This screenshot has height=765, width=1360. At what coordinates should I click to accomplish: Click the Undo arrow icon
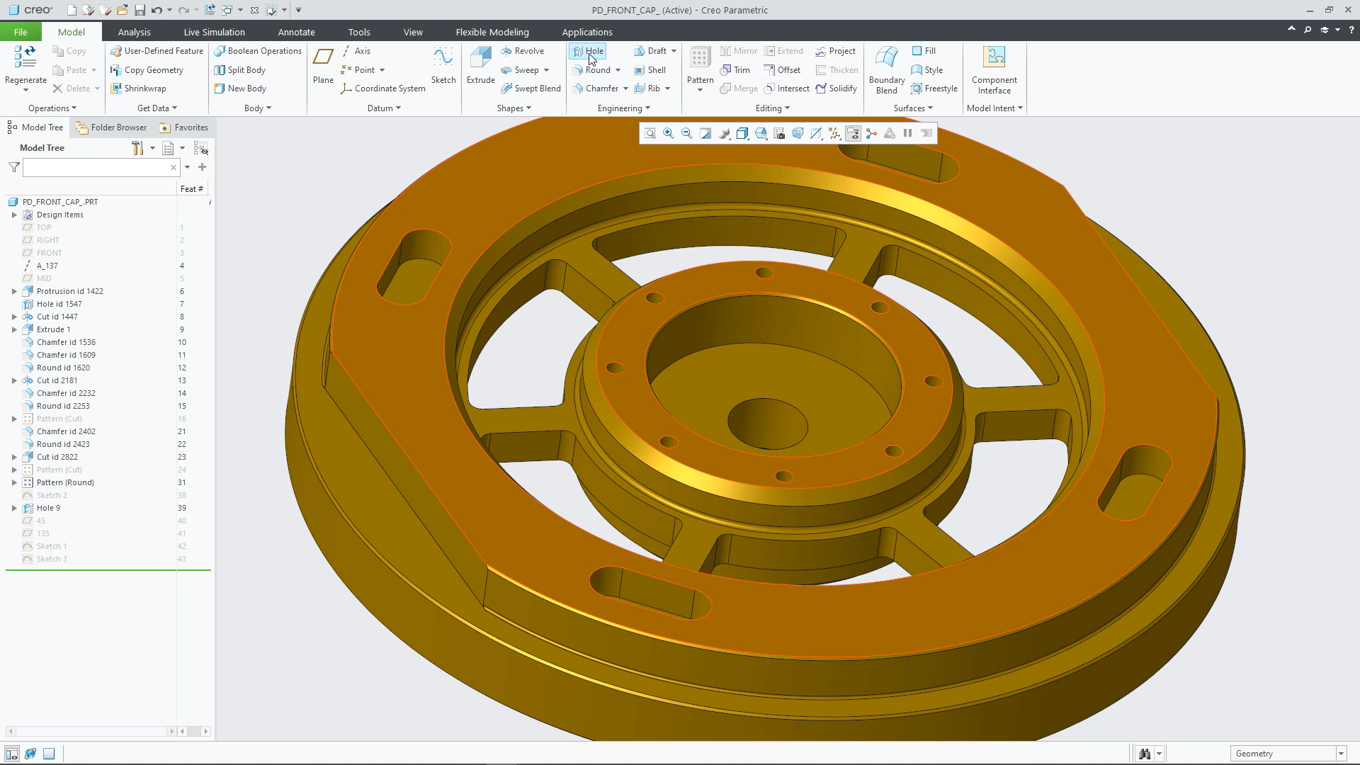click(x=157, y=11)
